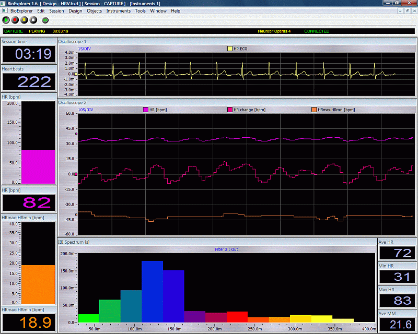
Task: Click the Max HR display 83
Action: click(397, 301)
